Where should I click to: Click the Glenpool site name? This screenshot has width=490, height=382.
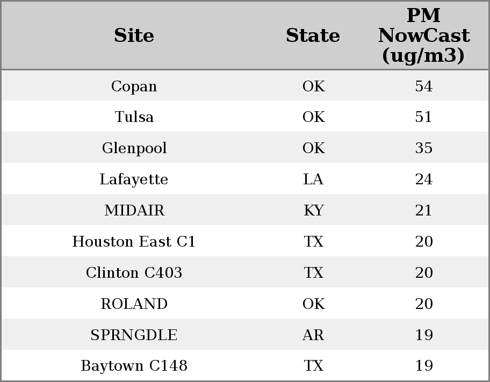[x=134, y=148]
